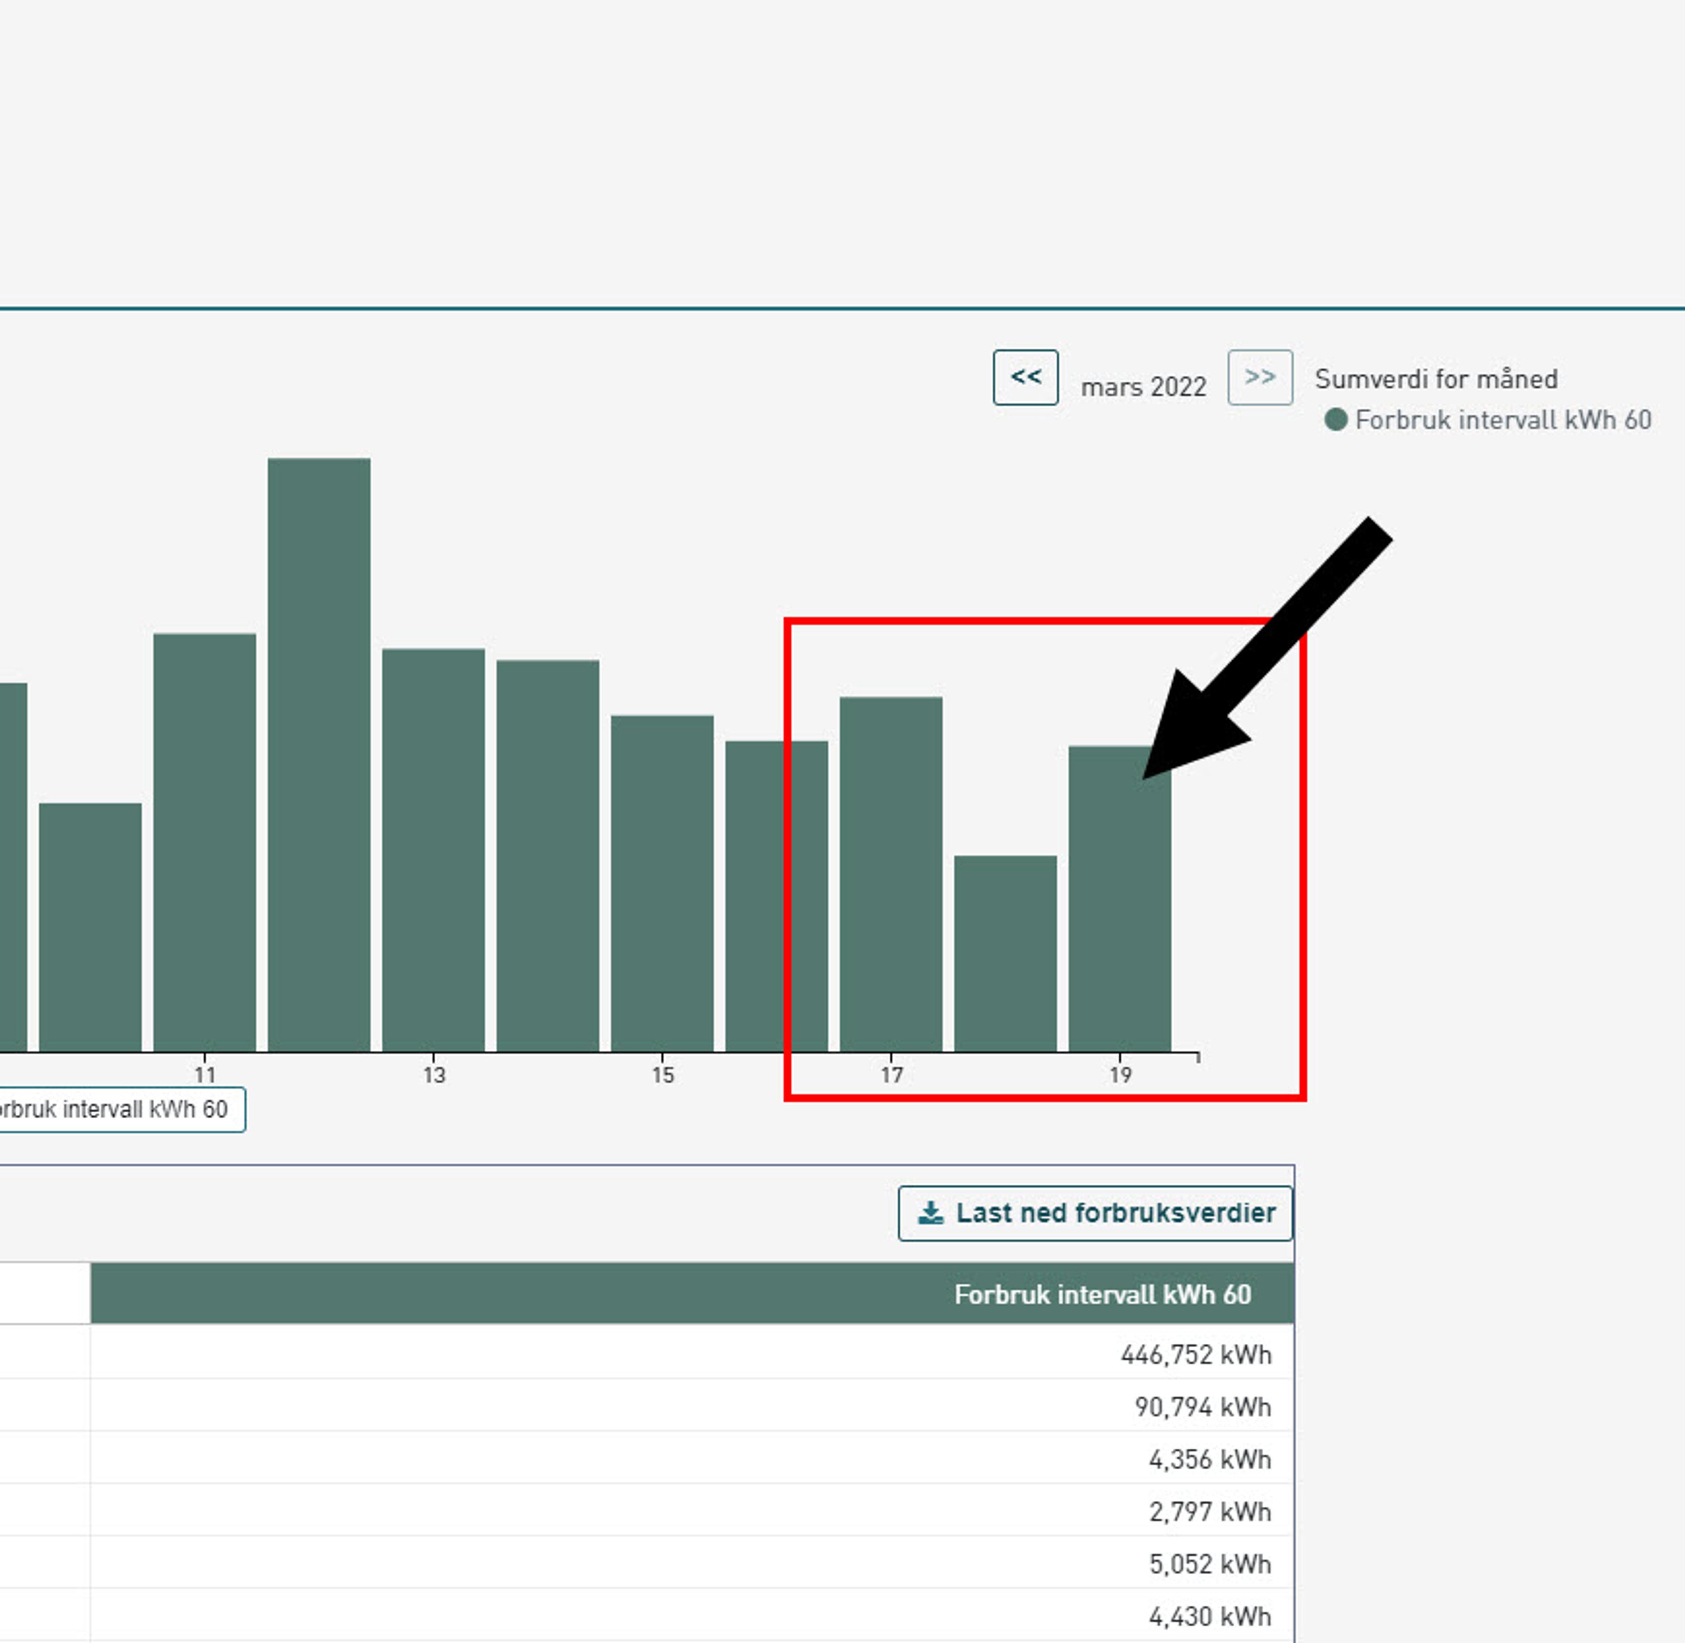
Task: Go to next month with >> button
Action: (x=1260, y=377)
